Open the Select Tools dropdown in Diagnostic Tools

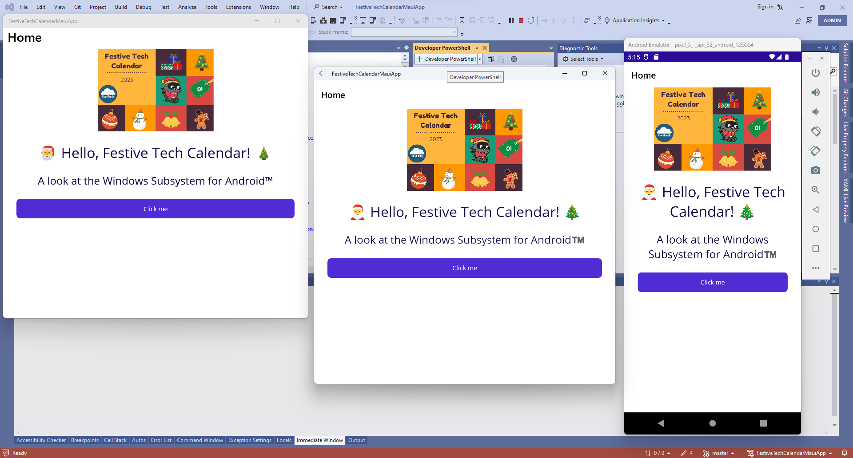[583, 59]
